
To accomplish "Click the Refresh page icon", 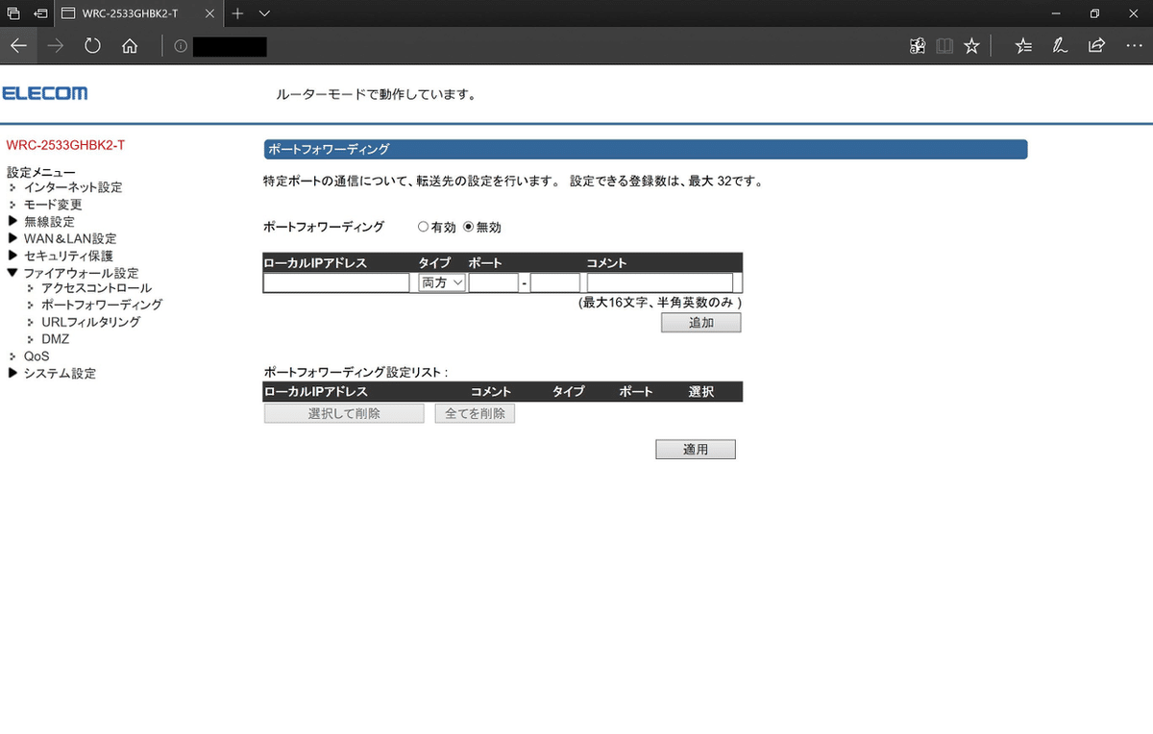I will 92,45.
